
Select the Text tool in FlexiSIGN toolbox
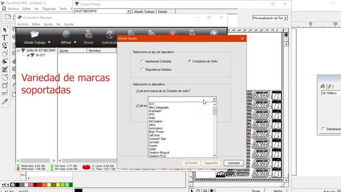point(4,38)
